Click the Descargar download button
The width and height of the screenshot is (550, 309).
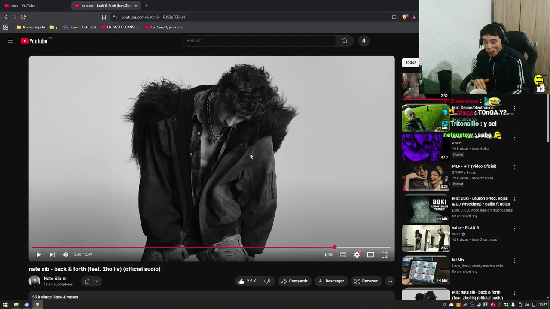pos(331,281)
